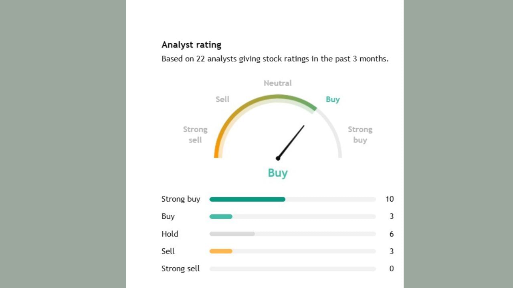The image size is (513, 288).
Task: Click the Hold count of 6
Action: [x=392, y=234]
